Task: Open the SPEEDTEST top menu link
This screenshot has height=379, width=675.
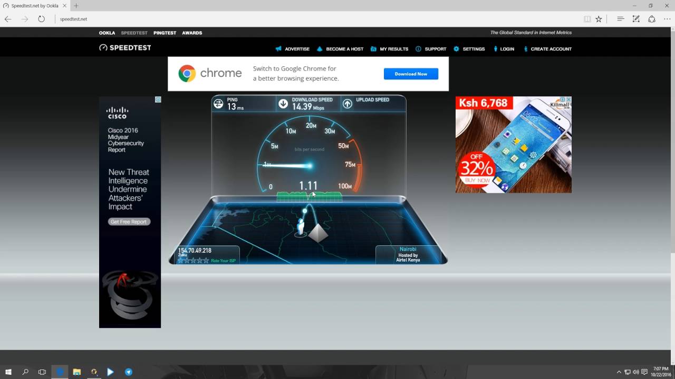Action: click(134, 33)
